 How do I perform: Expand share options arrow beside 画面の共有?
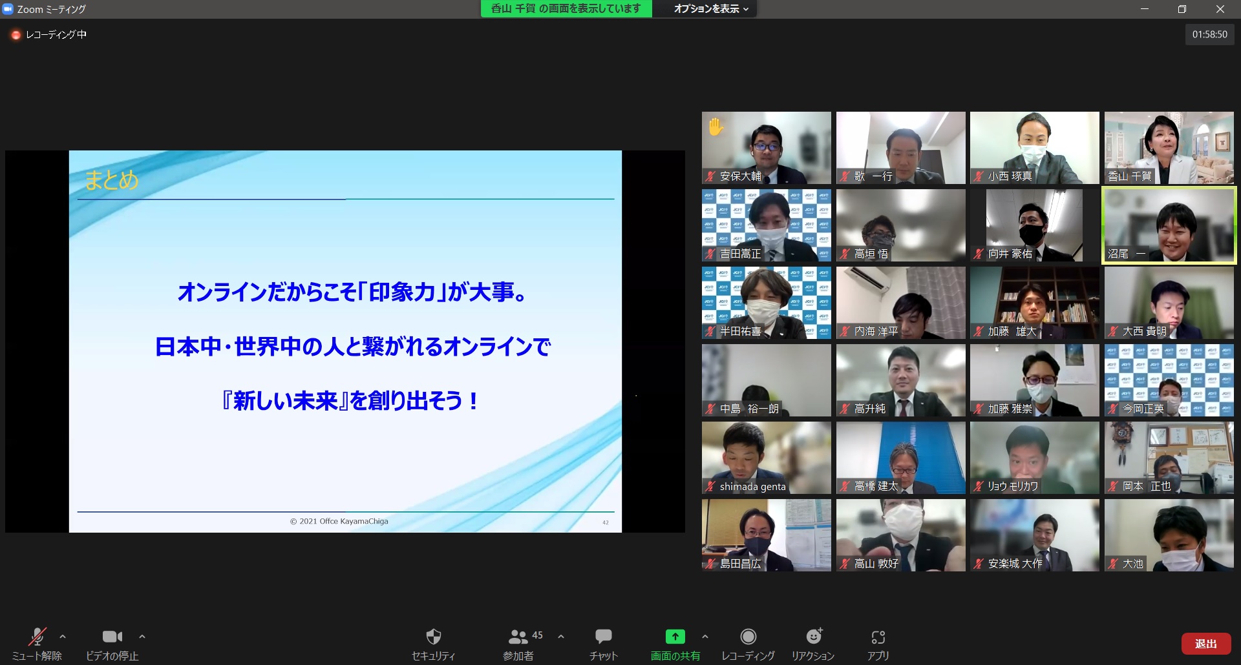[x=705, y=637]
